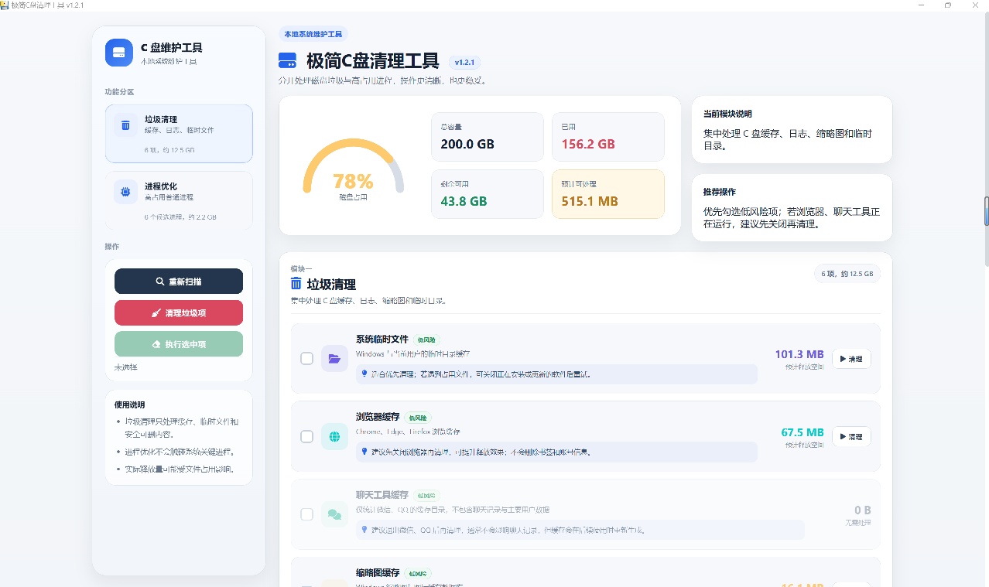Tick the 聊天工具缓存 checkbox

pos(306,514)
